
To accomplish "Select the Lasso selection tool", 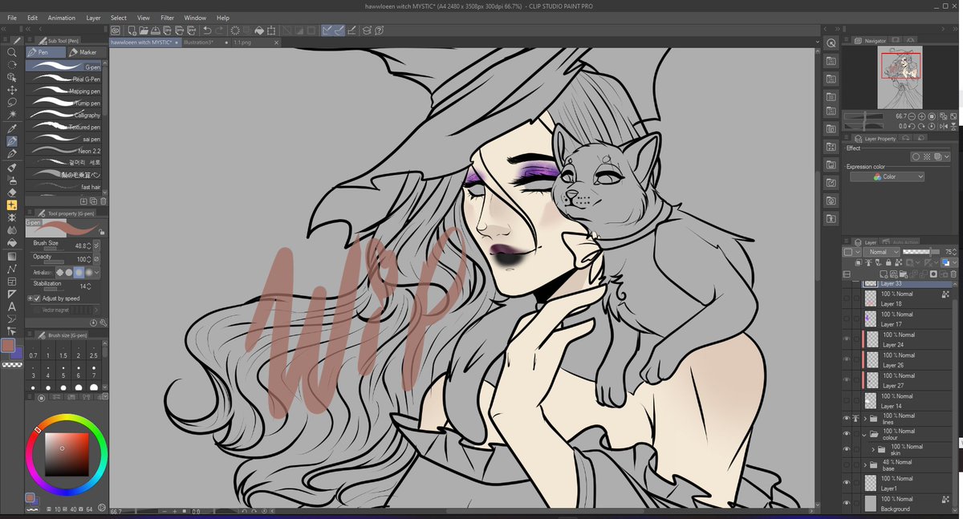I will click(12, 103).
